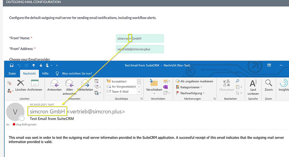Click the sender avatar circle 'V'
The width and height of the screenshot is (289, 157).
click(15, 112)
